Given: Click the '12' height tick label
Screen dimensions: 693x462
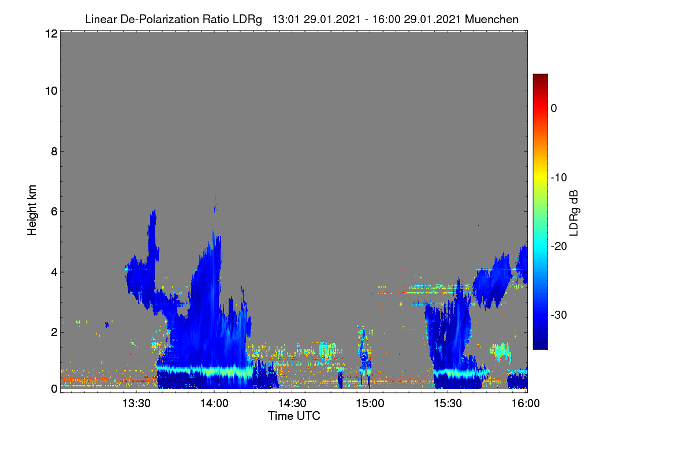Looking at the screenshot, I should [x=51, y=33].
